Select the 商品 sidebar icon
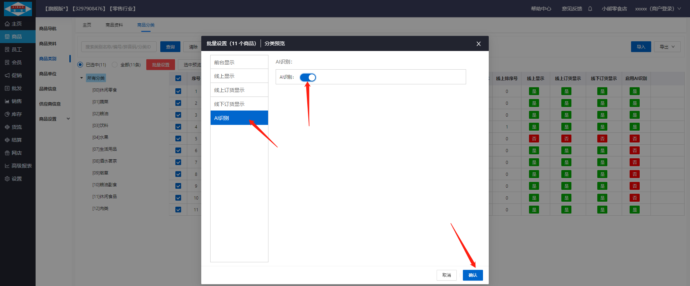Screen dimensions: 690x286 (x=7, y=37)
